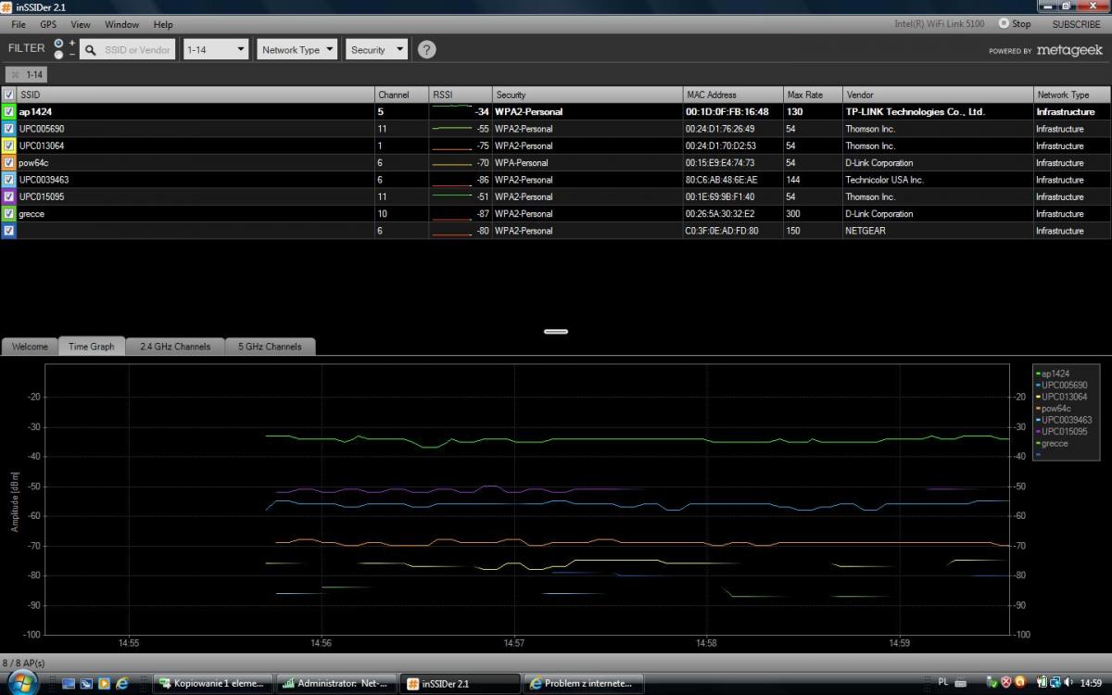The width and height of the screenshot is (1112, 695).
Task: Open the Window menu
Action: 121,24
